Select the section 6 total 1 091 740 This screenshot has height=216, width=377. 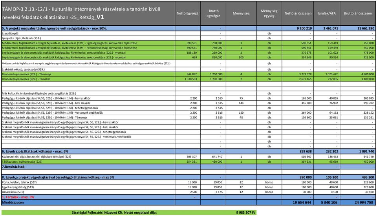coord(367,151)
